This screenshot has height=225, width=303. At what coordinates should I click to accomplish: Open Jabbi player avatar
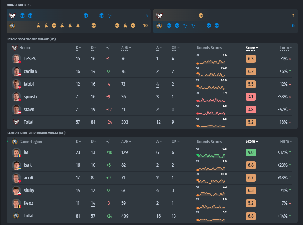16,84
